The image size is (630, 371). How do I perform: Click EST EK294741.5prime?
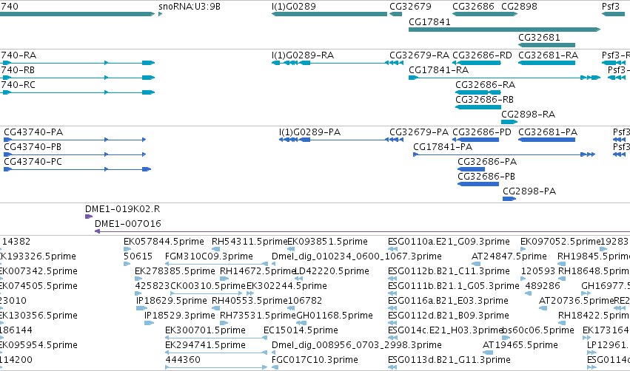pyautogui.click(x=217, y=353)
